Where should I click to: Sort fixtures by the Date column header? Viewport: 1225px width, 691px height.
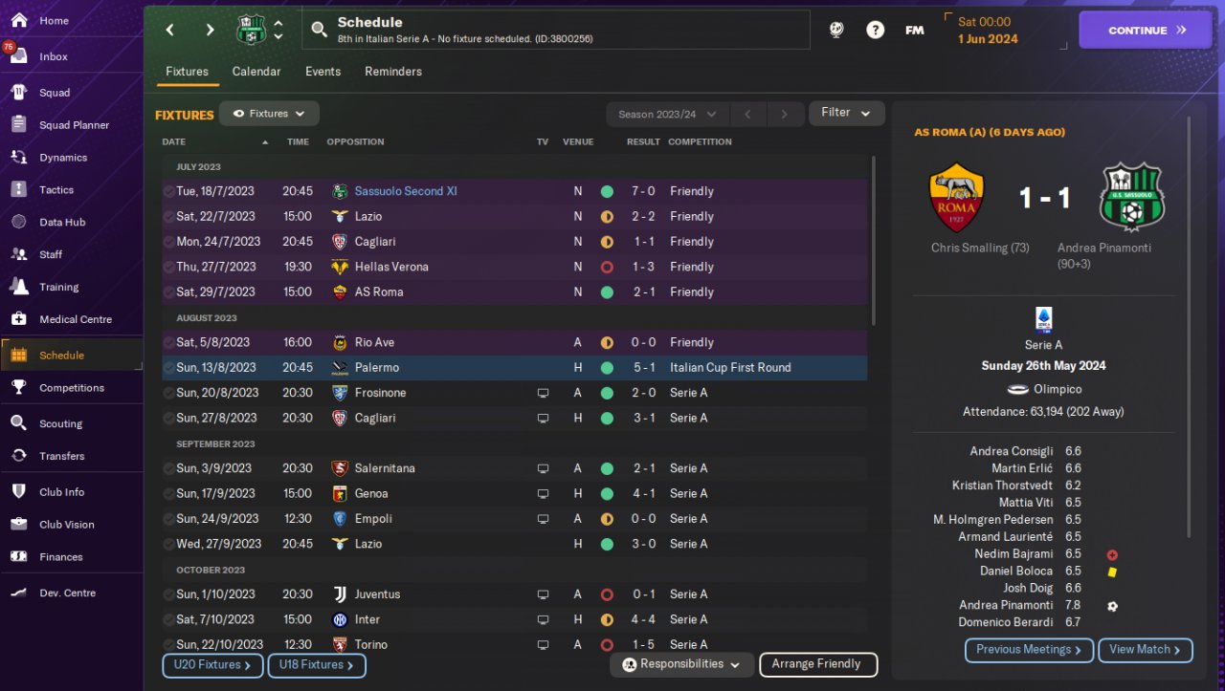174,141
